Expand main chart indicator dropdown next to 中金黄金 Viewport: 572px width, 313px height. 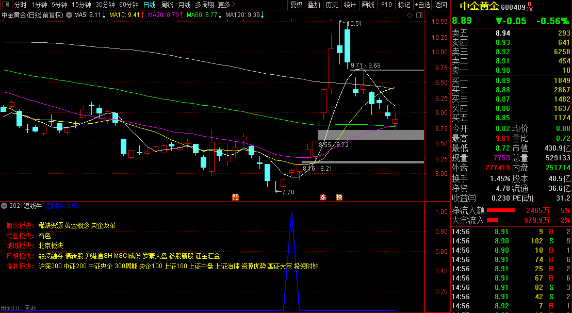click(69, 15)
